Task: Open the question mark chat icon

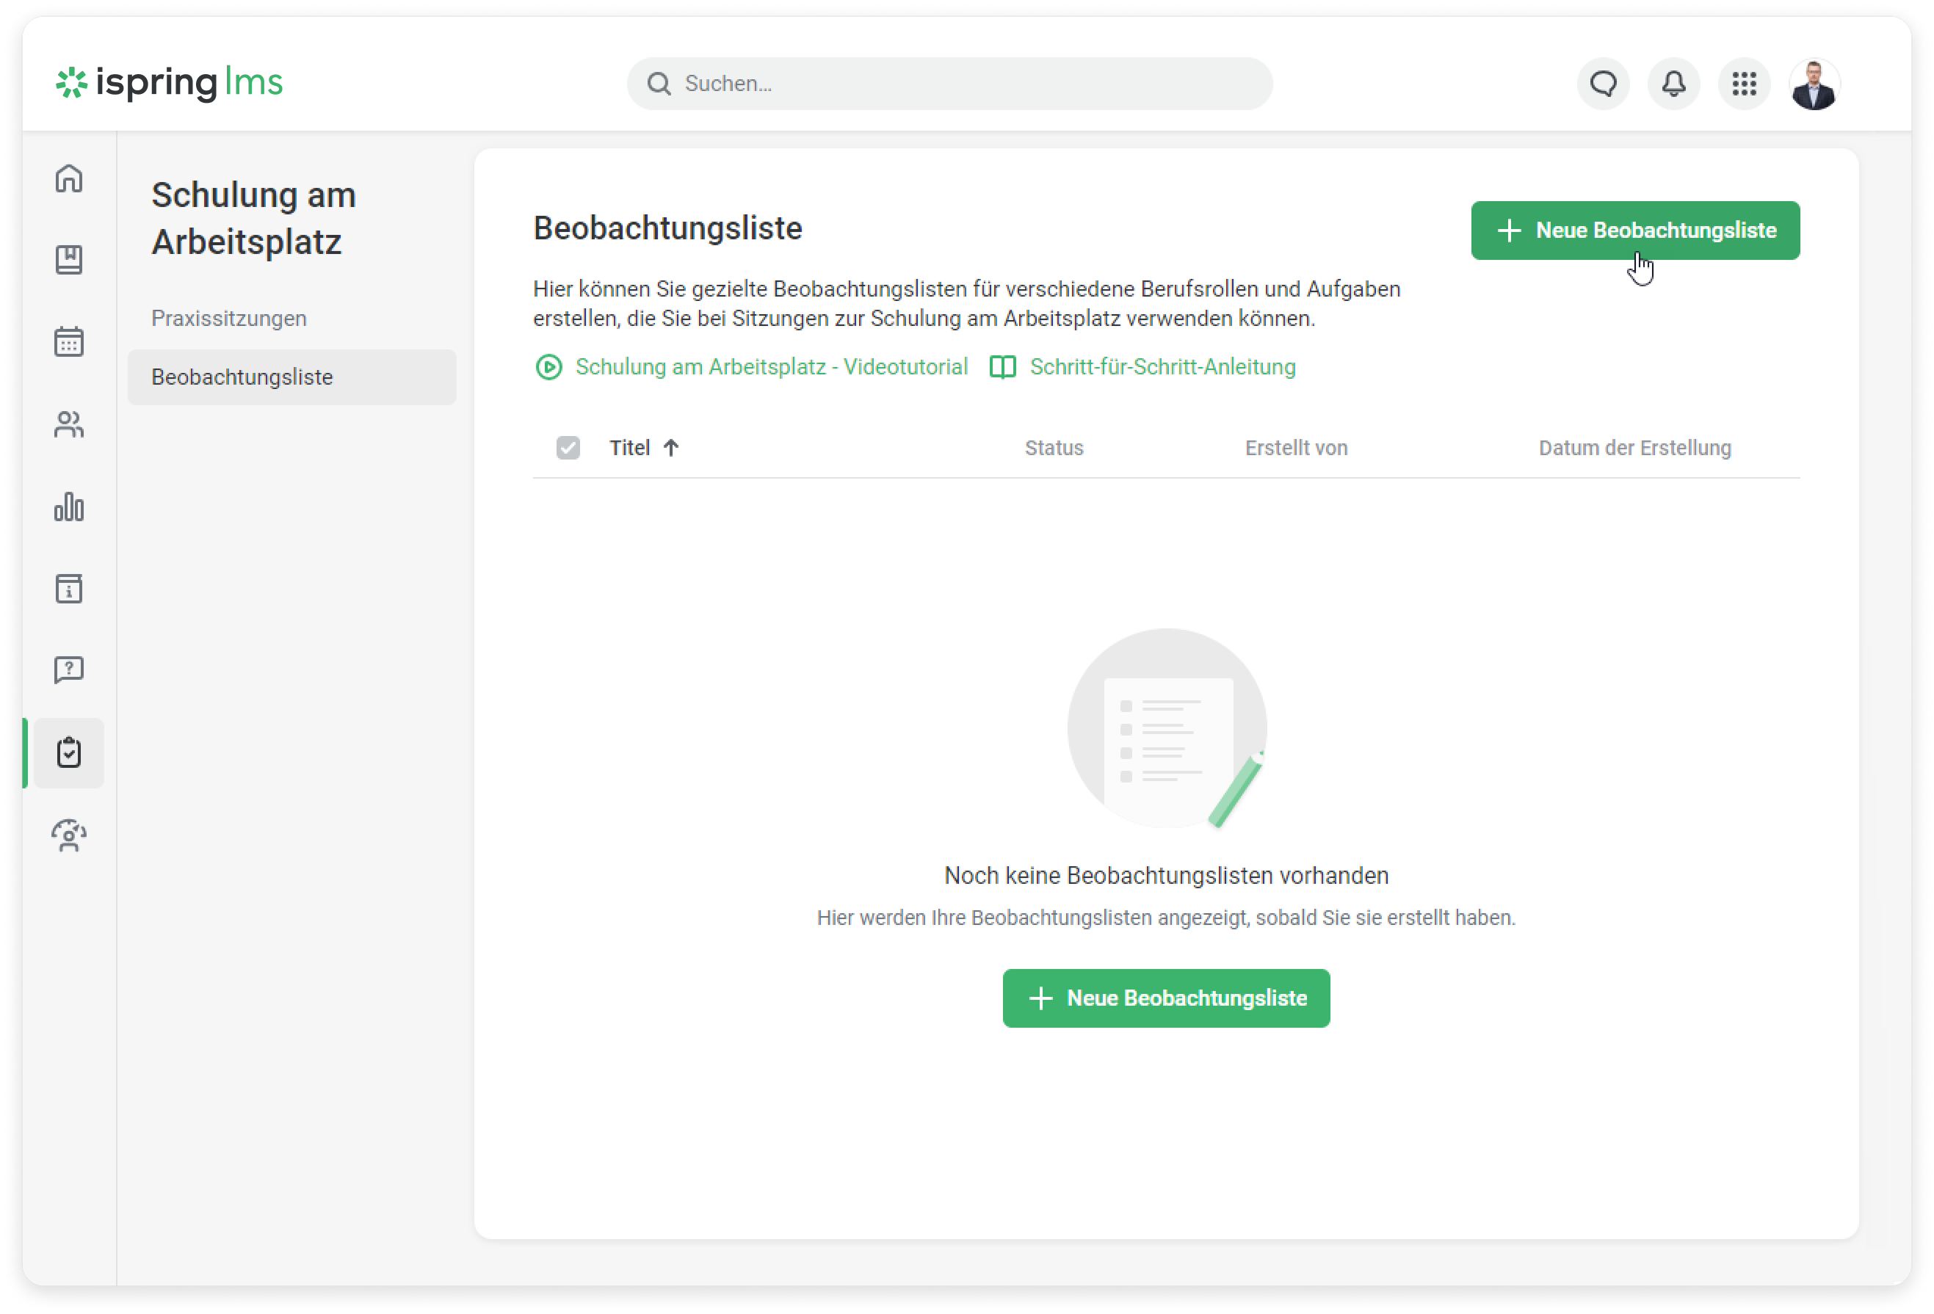Action: (69, 670)
